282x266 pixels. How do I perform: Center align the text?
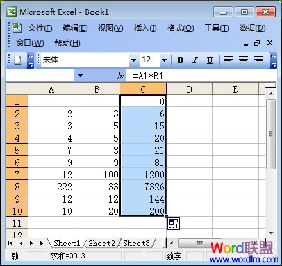click(244, 60)
